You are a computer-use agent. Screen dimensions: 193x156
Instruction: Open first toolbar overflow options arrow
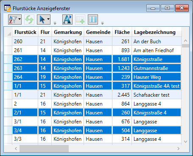tap(55, 23)
